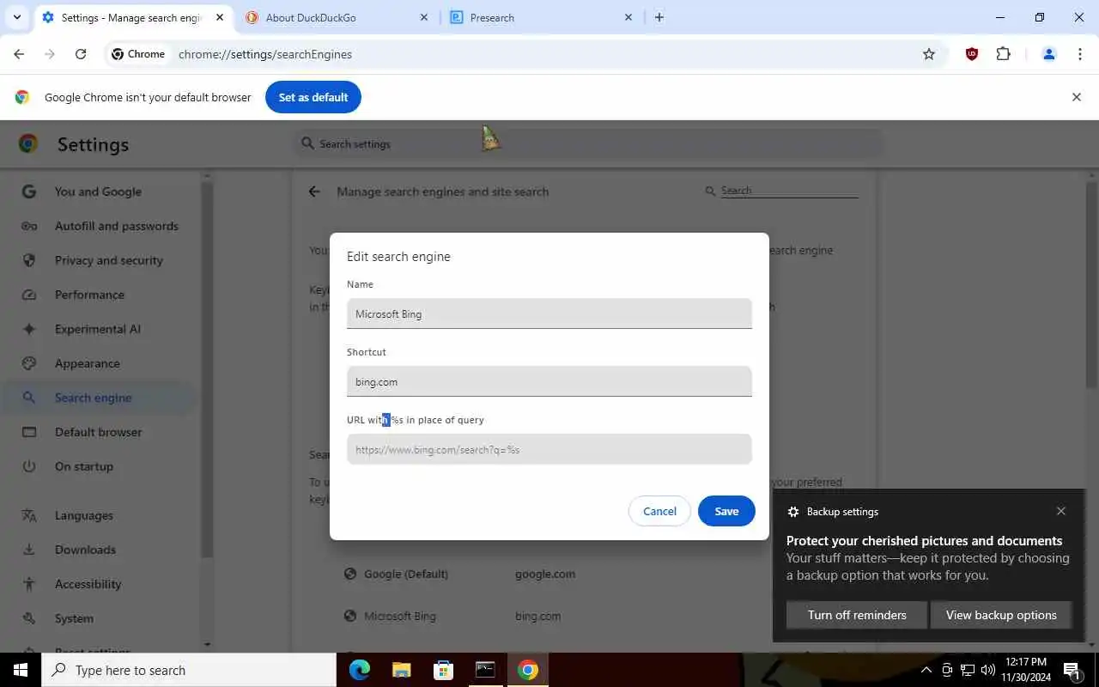The image size is (1099, 687).
Task: Click the Search settings box
Action: click(588, 143)
